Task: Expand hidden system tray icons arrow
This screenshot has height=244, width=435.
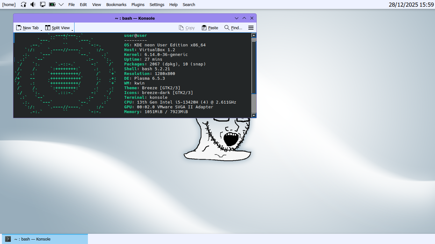Action: tap(61, 4)
